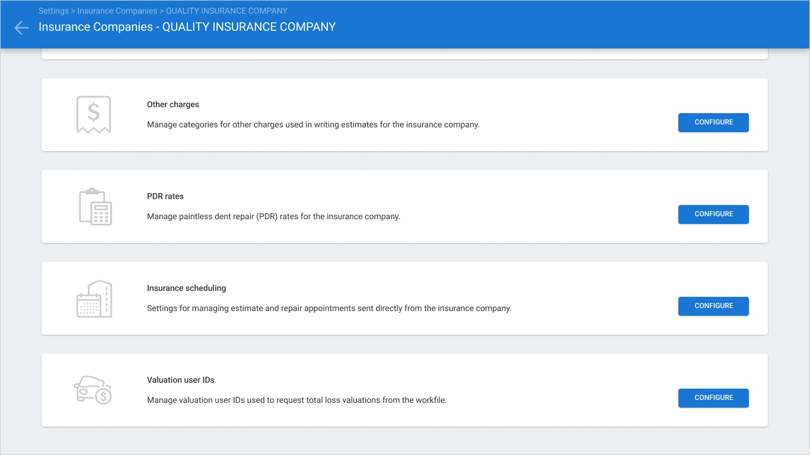Configure PDR rates
Screen dimensions: 810x455
[713, 214]
